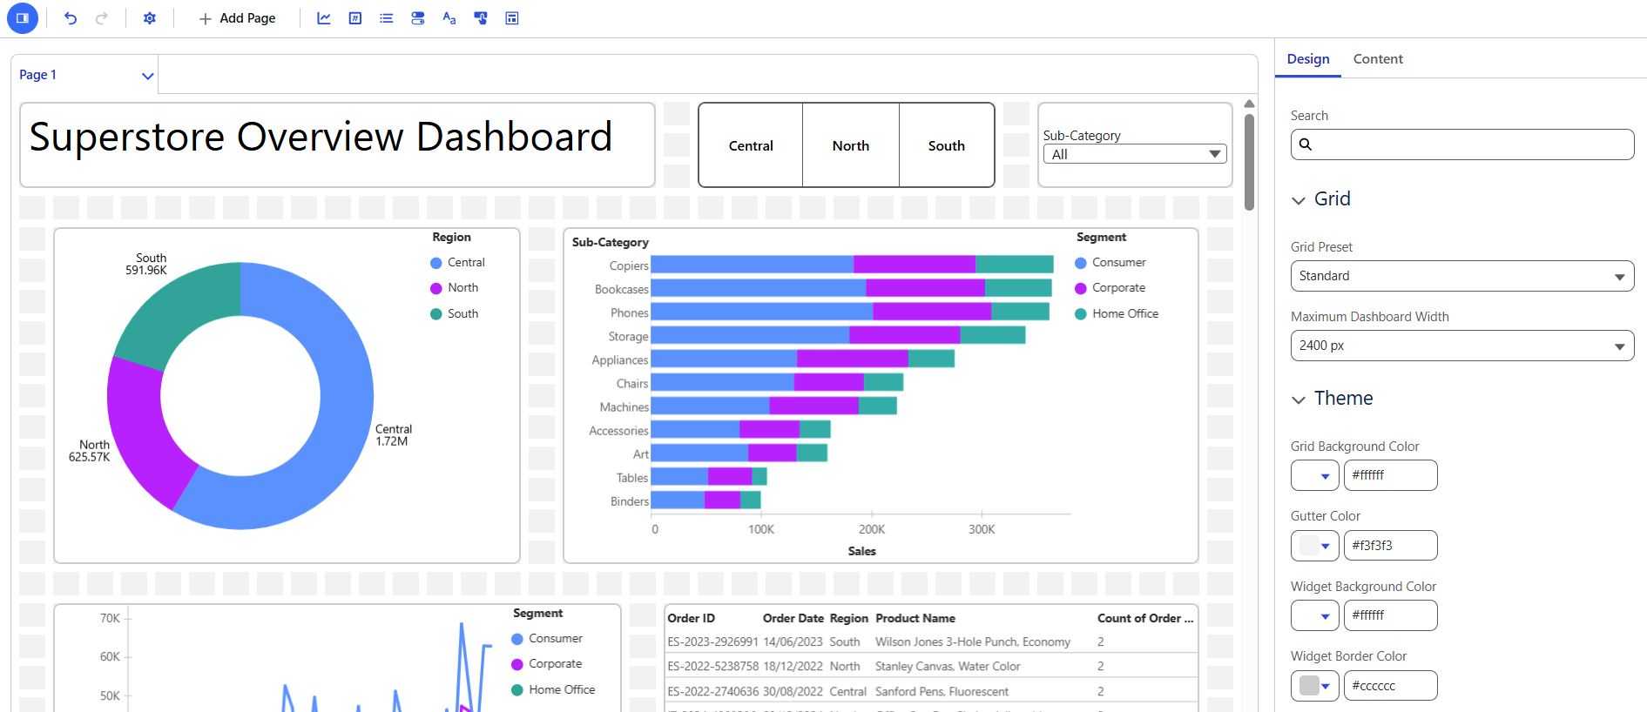Click the South 591.96K donut label

(146, 265)
